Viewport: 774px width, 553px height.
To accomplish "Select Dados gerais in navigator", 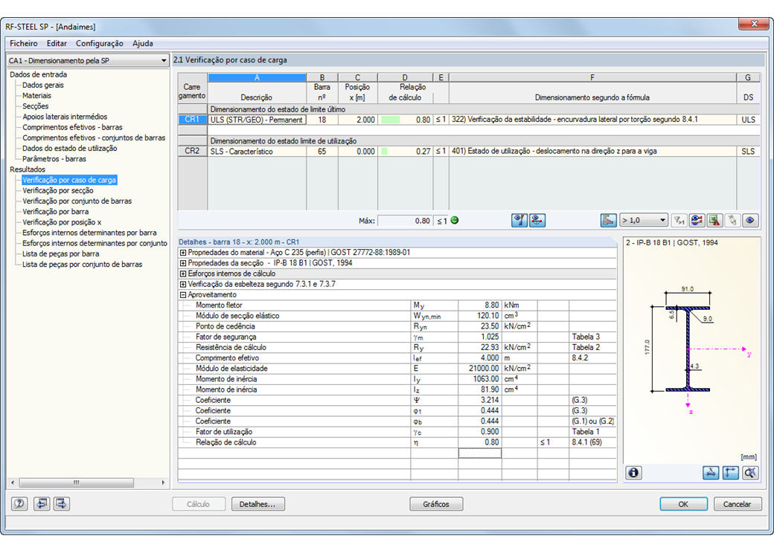I will click(43, 85).
